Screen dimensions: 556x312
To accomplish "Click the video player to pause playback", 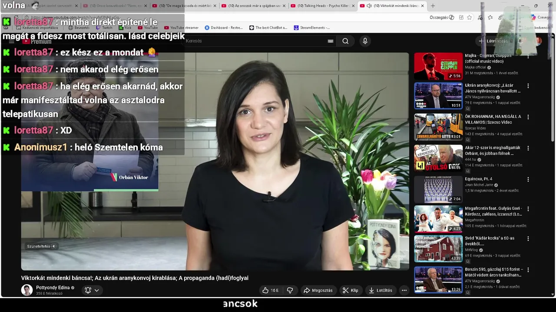I will (215, 161).
